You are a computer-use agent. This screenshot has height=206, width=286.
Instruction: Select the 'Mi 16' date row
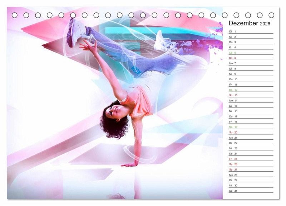pyautogui.click(x=251, y=111)
